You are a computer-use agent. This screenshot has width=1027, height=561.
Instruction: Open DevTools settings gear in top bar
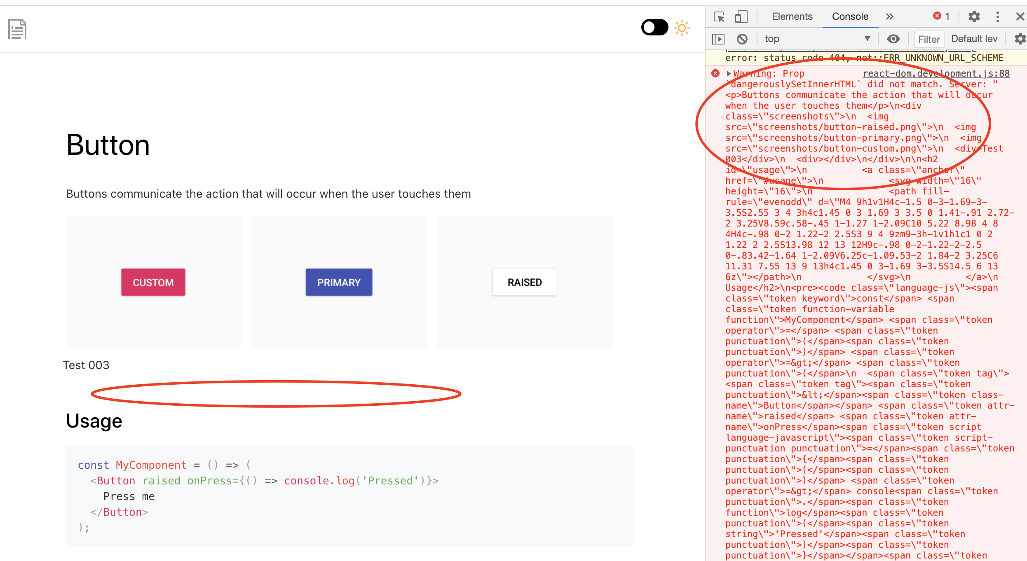974,16
